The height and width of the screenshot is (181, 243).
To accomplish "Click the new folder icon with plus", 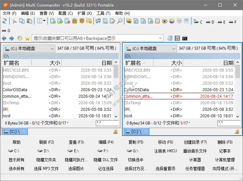I will [x=89, y=21].
